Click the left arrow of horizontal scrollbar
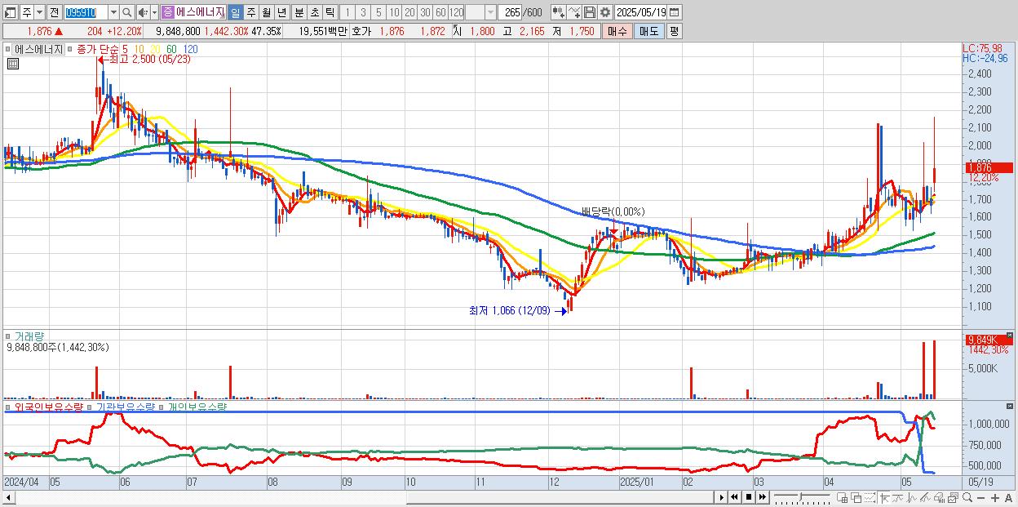 [8, 497]
